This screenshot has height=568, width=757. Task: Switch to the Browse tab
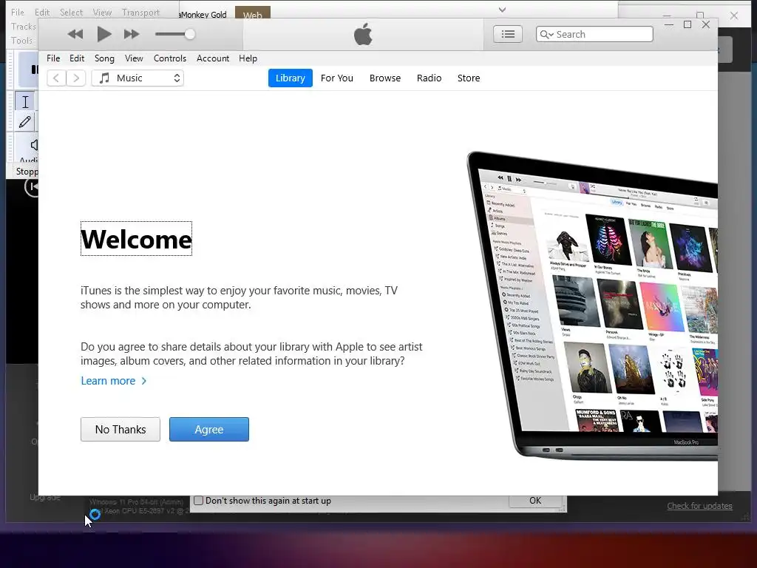[x=385, y=78]
